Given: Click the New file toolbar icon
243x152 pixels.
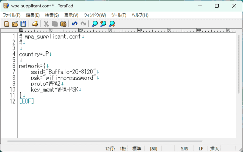Looking at the screenshot, I should [7, 24].
